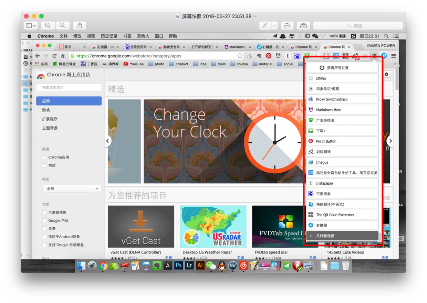Click the Preview zoom in magnifier icon
The image size is (427, 303).
click(x=62, y=25)
